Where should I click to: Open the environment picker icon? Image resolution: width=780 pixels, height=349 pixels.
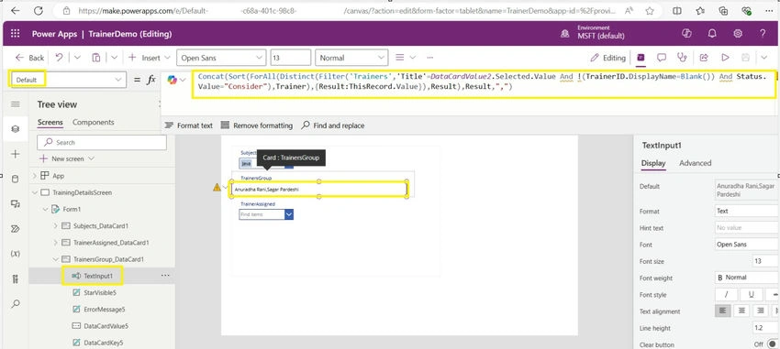pyautogui.click(x=565, y=34)
